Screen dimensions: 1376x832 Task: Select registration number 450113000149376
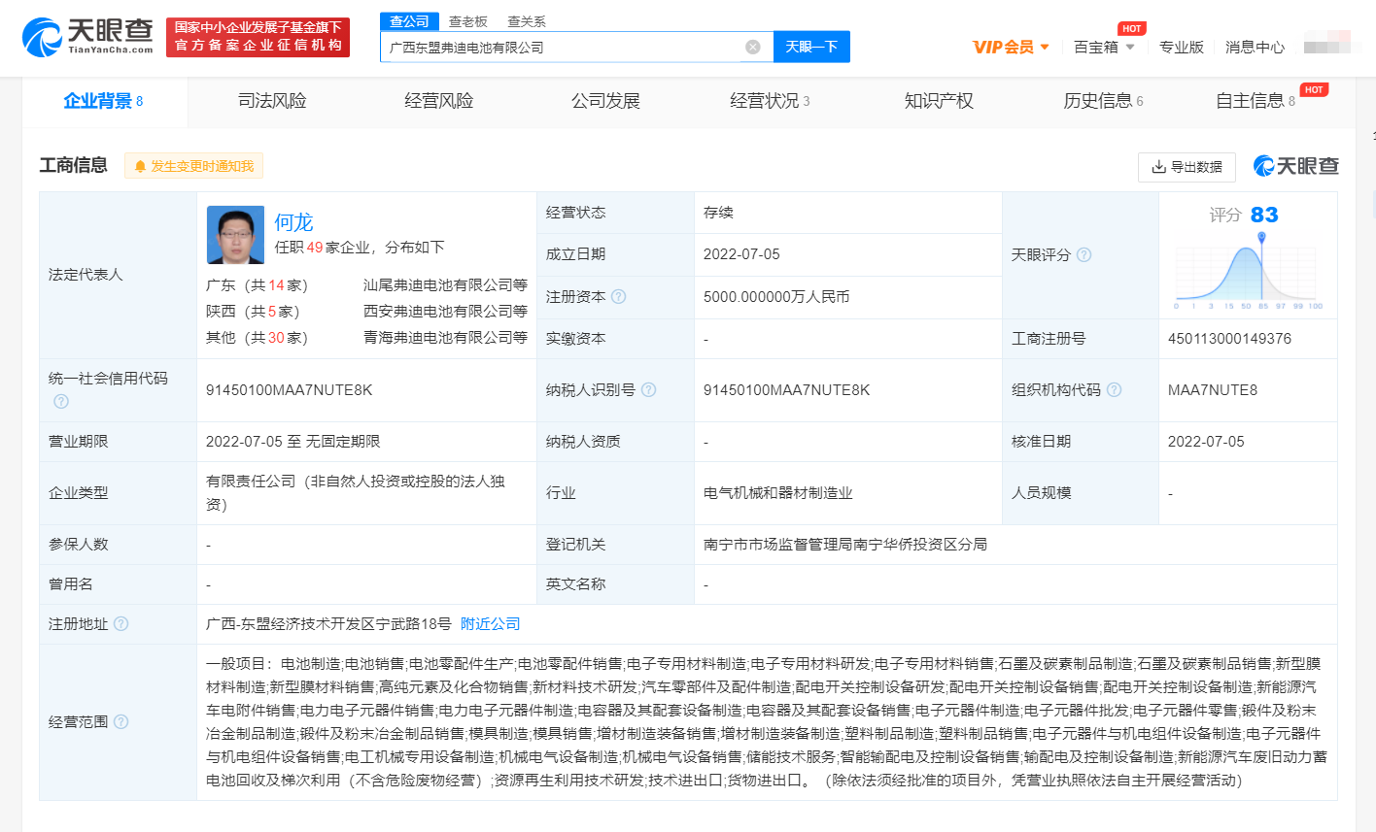(1229, 339)
